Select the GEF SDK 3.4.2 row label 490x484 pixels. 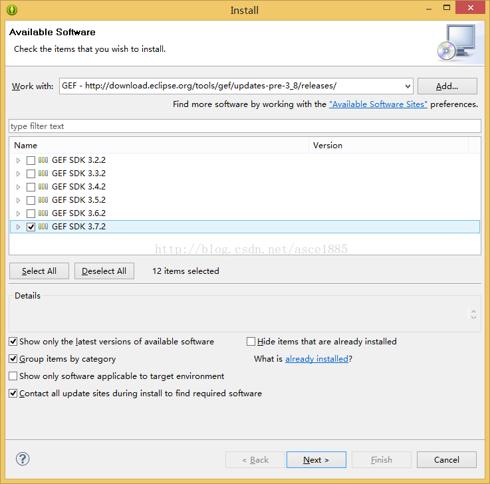[x=78, y=187]
